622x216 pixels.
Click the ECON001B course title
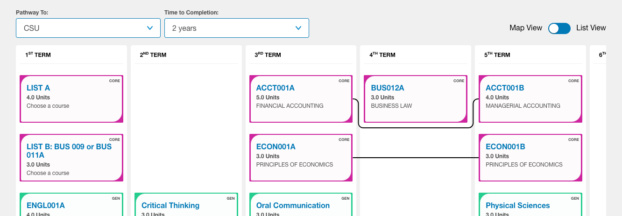click(505, 146)
